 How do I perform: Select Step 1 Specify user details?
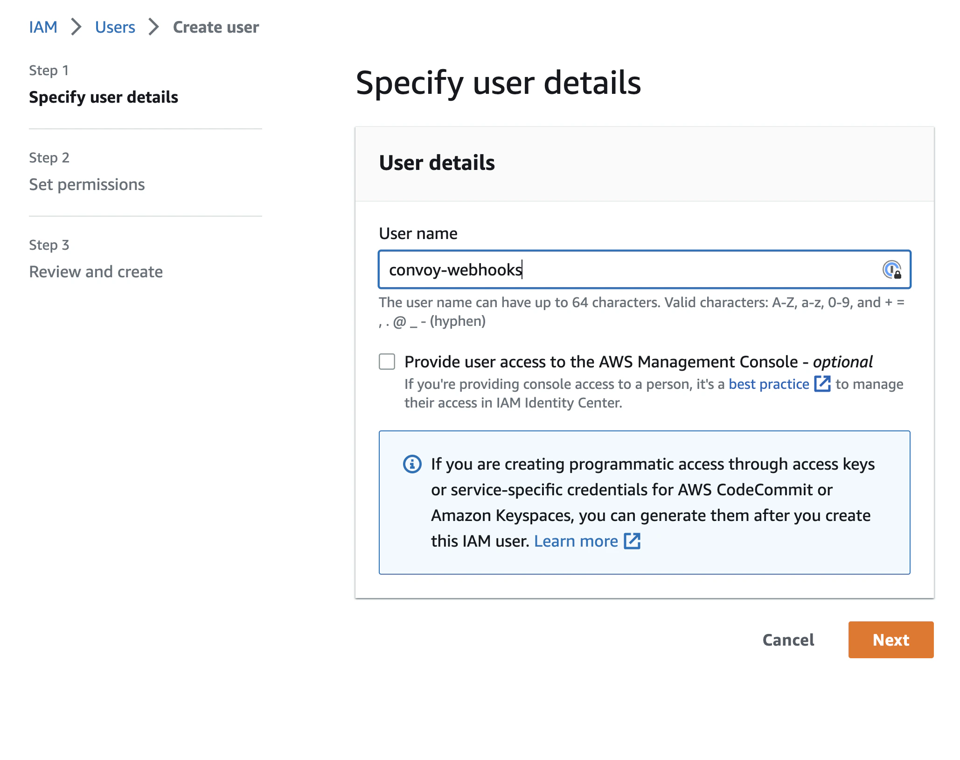[103, 97]
